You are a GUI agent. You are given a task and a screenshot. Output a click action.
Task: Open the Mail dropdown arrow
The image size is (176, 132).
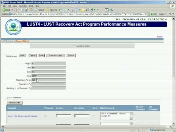[x=69, y=10]
